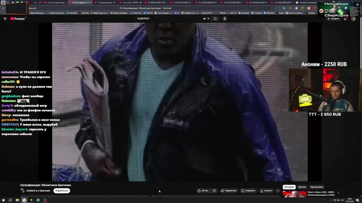Image resolution: width=362 pixels, height=203 pixels.
Task: Go to YouTube Premium home logo
Action: pyautogui.click(x=18, y=19)
